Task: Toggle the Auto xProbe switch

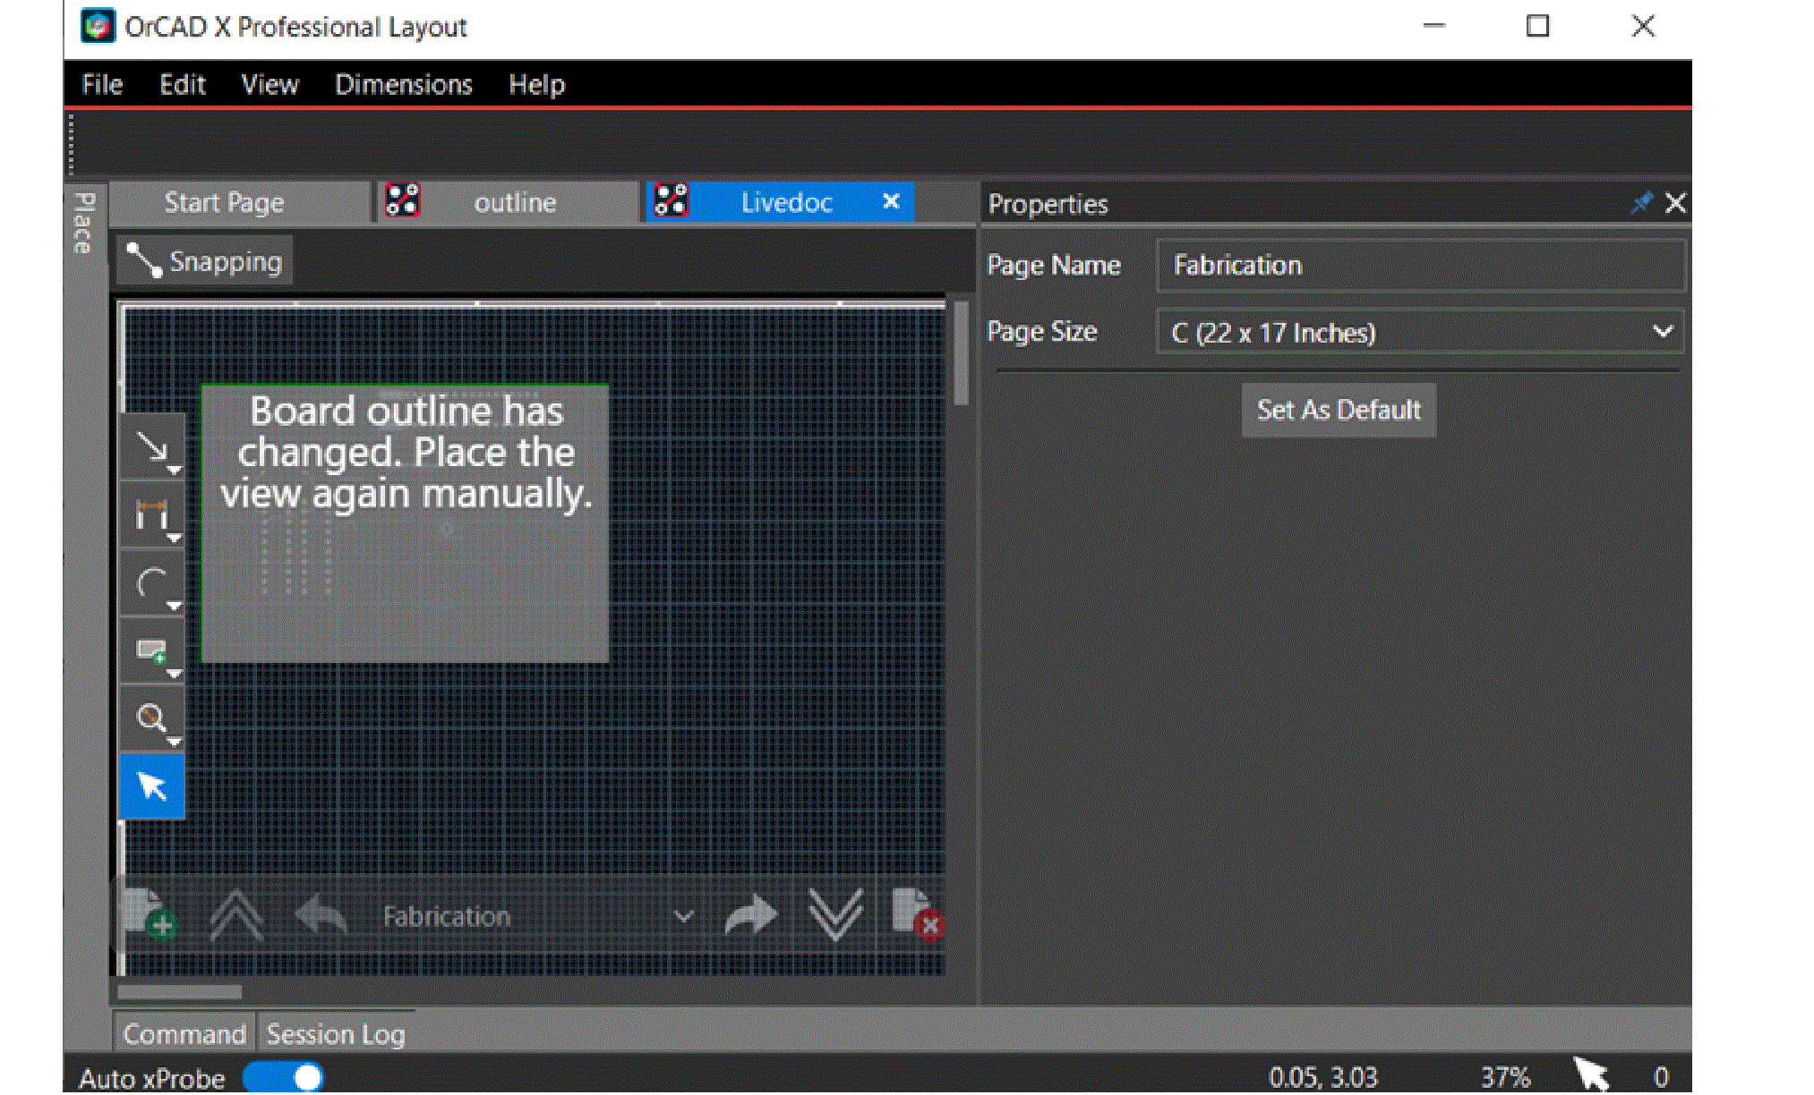Action: tap(283, 1076)
